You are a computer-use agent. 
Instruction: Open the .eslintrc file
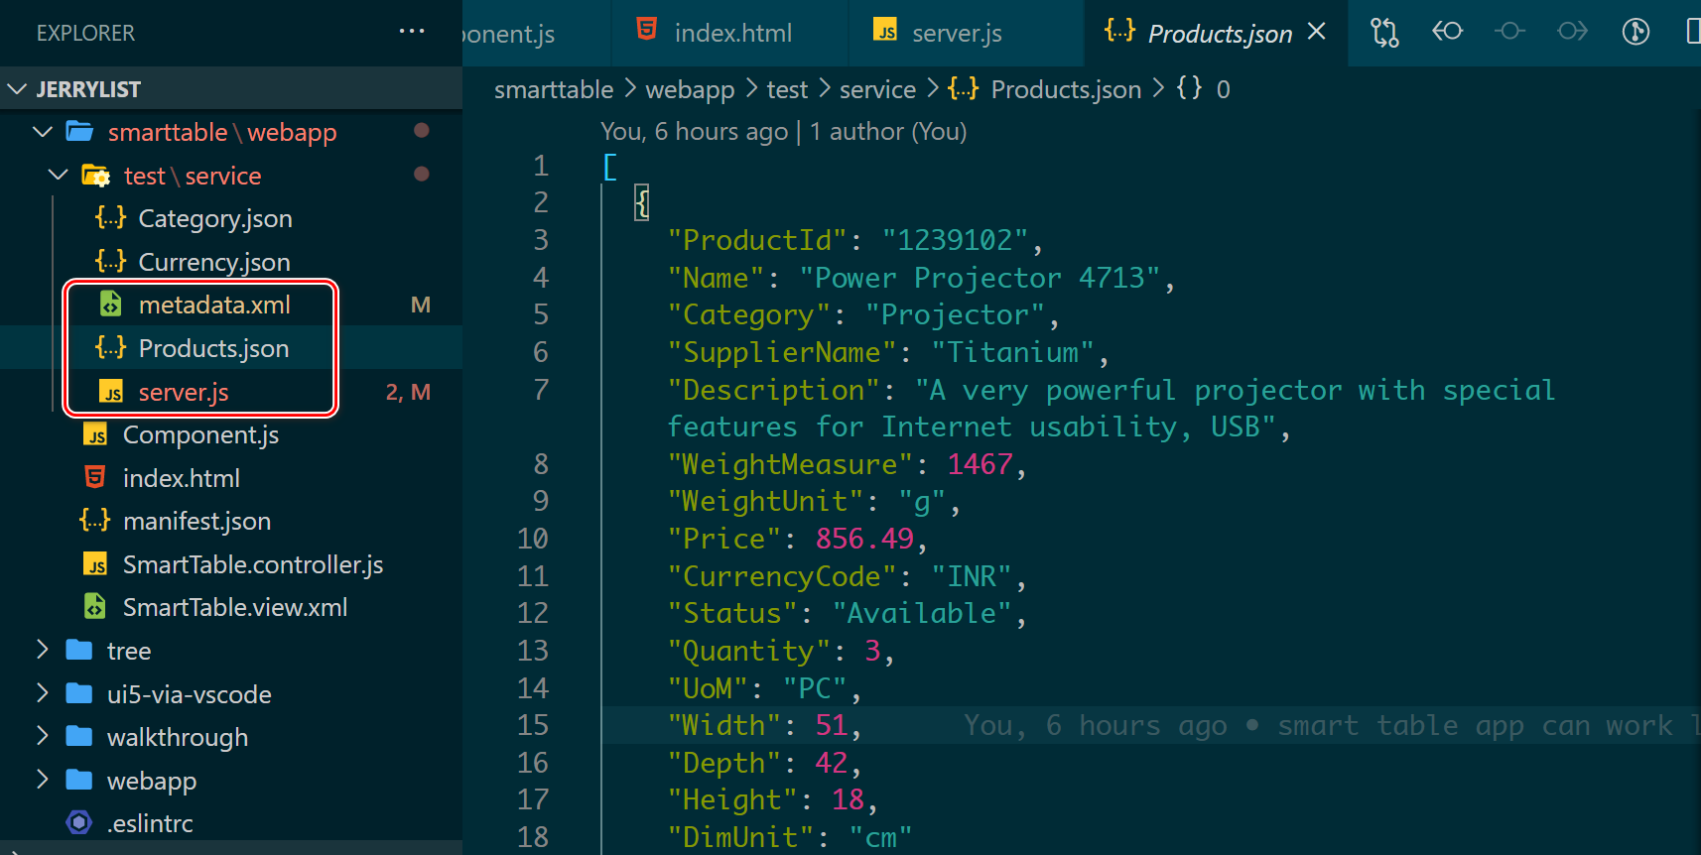(x=150, y=823)
